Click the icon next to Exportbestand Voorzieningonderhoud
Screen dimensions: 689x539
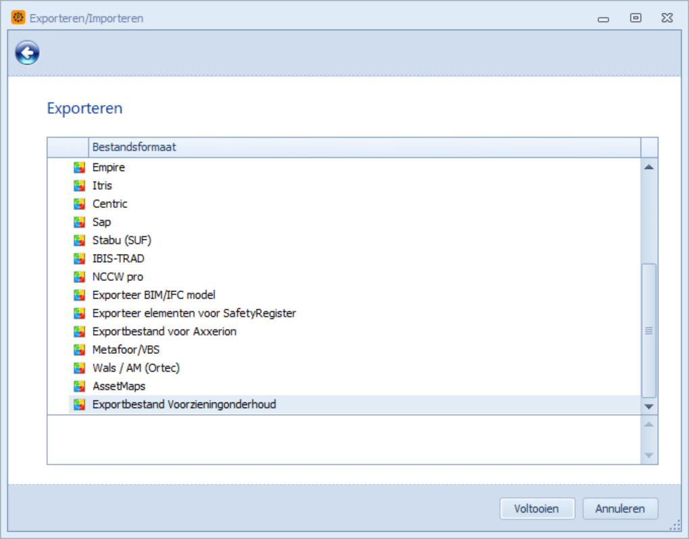click(79, 404)
